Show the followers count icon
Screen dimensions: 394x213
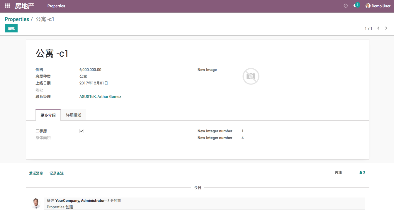[362, 172]
